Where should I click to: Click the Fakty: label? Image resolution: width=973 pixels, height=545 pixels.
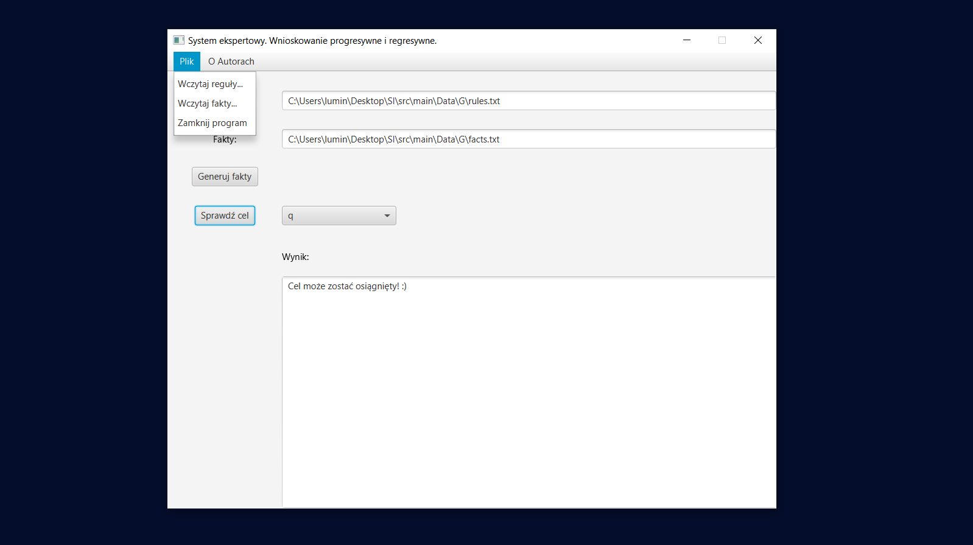pyautogui.click(x=225, y=140)
